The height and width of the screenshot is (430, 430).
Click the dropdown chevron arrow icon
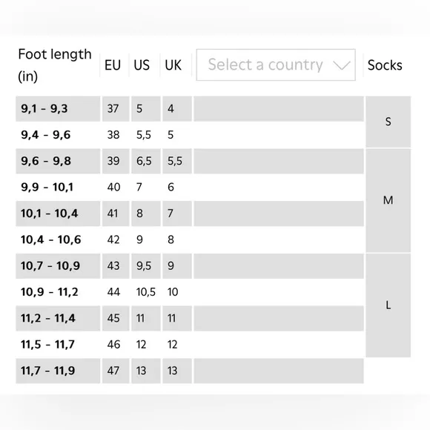(342, 65)
